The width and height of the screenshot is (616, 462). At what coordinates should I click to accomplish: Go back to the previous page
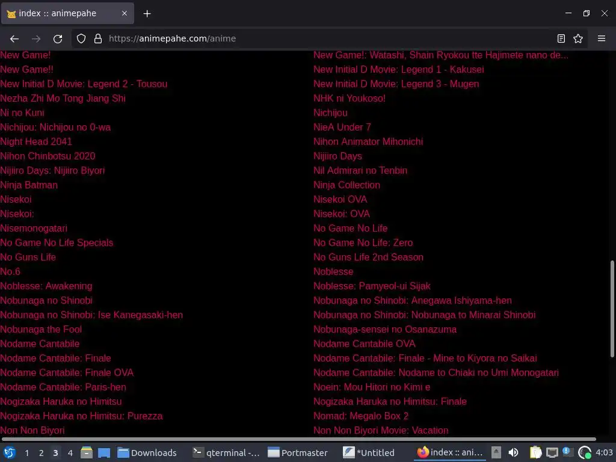14,38
